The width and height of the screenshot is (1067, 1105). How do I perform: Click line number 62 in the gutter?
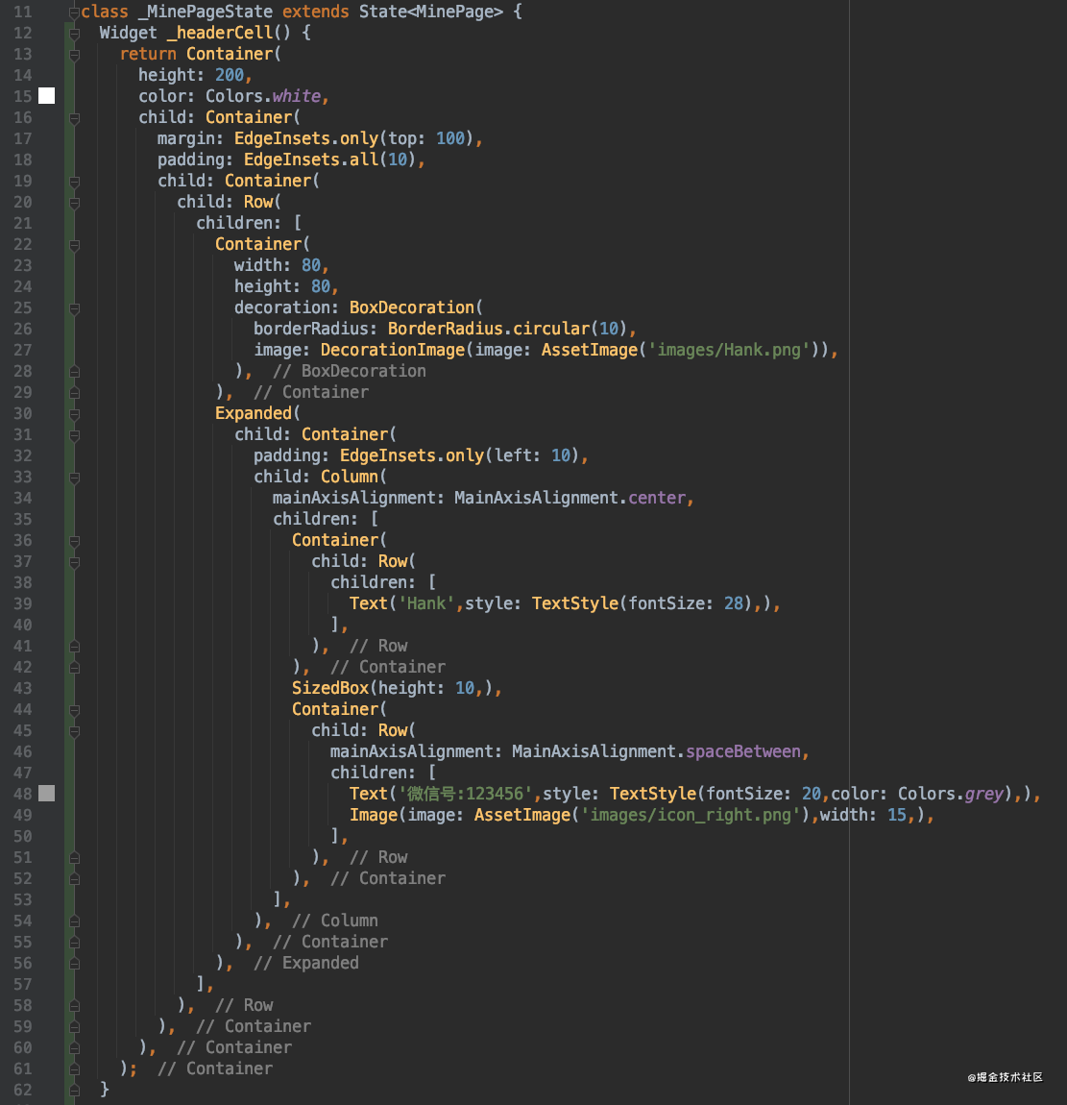tap(22, 1091)
